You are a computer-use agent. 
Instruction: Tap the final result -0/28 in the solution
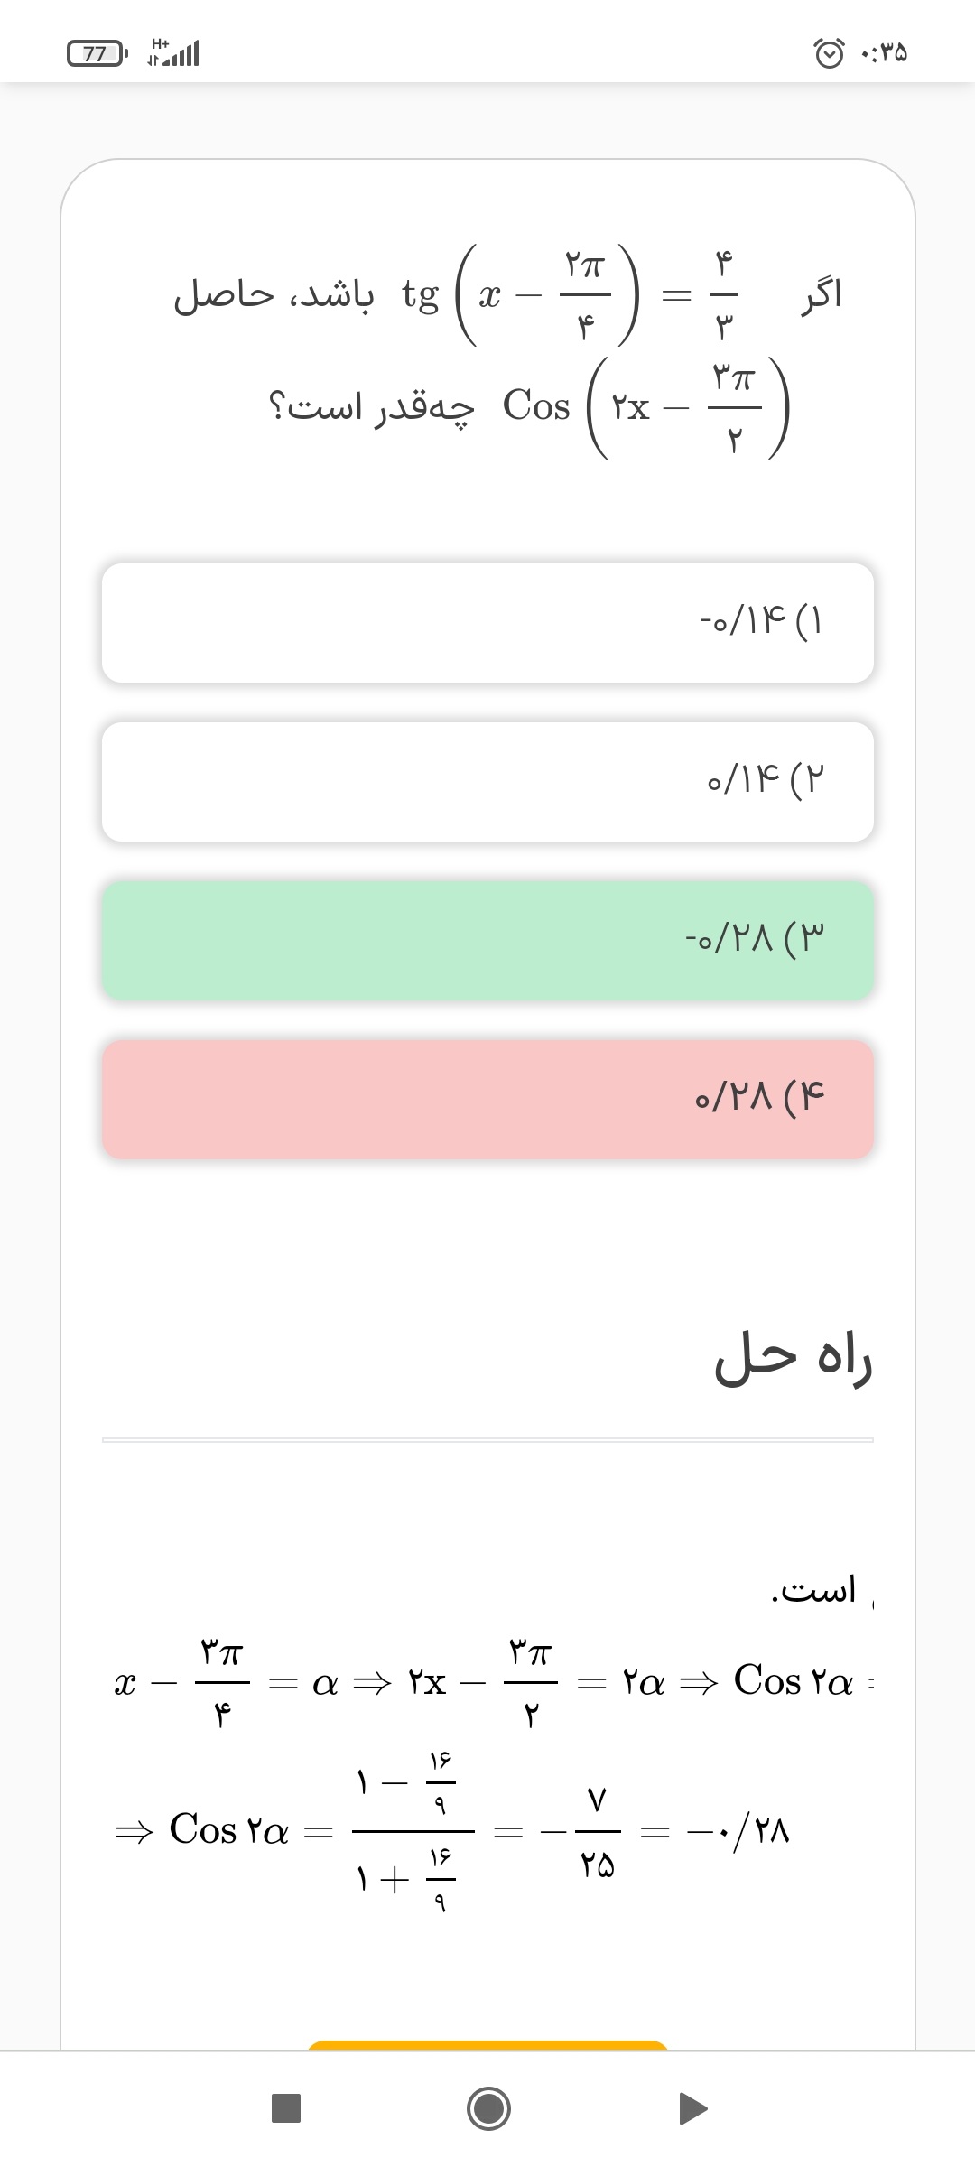pyautogui.click(x=738, y=1831)
